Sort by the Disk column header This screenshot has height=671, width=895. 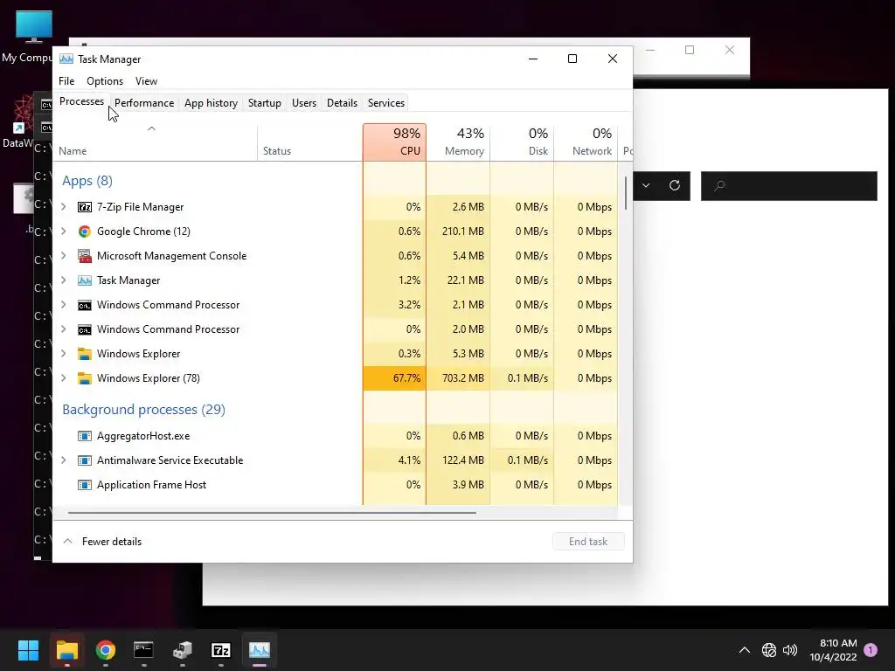[x=523, y=142]
